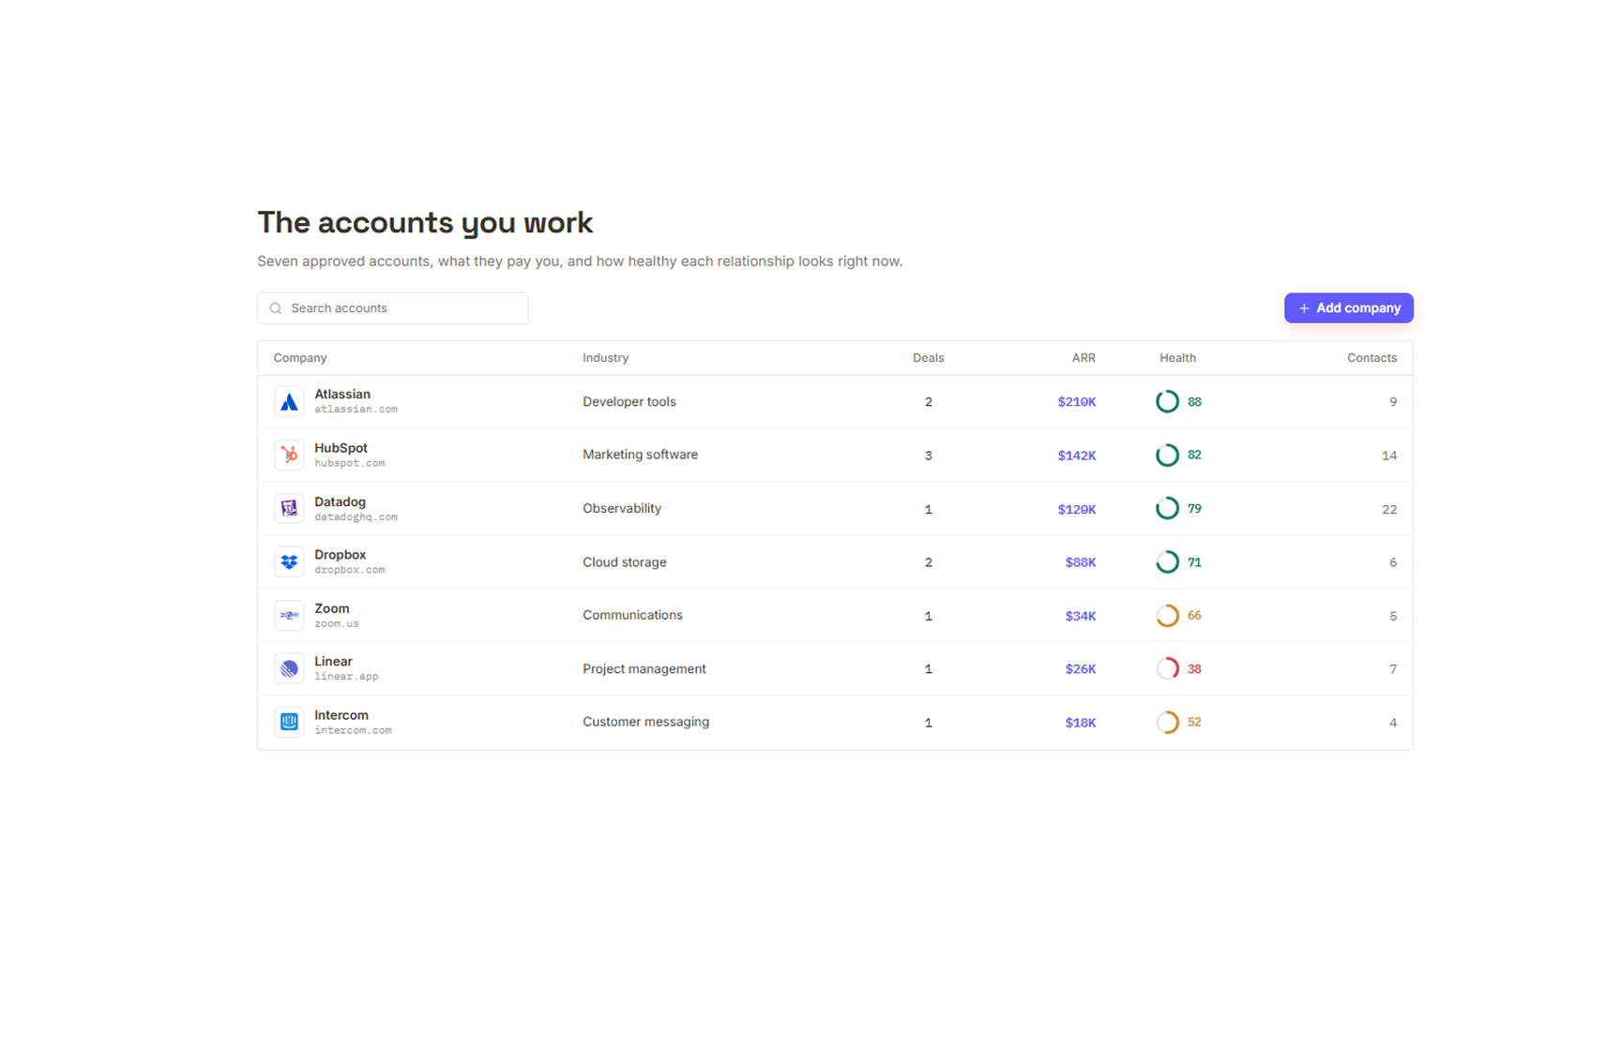The image size is (1621, 1047).
Task: Click health score 38 for Linear
Action: pos(1194,669)
